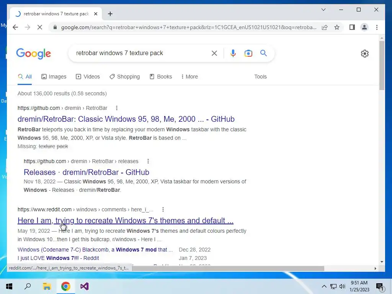This screenshot has width=392, height=294.
Task: Open options for RetroBar releases result
Action: (x=148, y=161)
